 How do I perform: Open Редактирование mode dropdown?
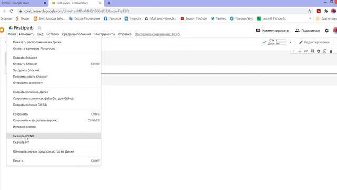click(314, 42)
